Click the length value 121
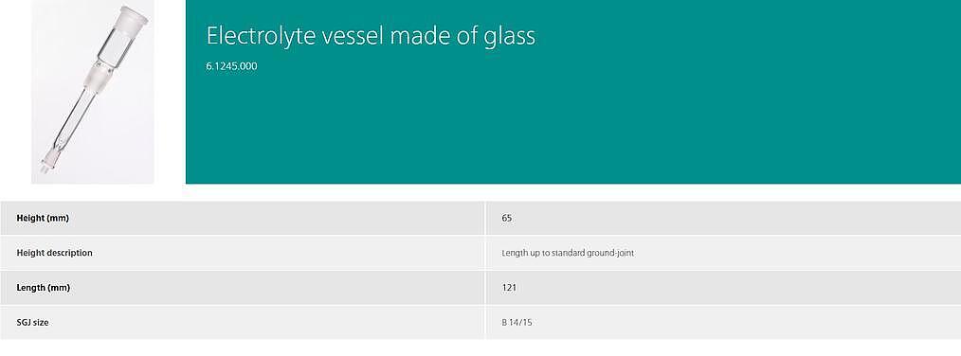Screen dimensions: 961x356 [509, 288]
